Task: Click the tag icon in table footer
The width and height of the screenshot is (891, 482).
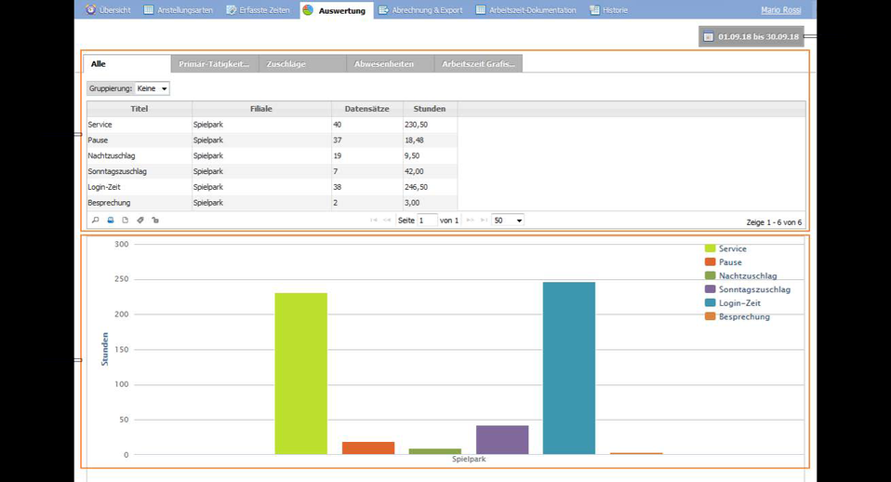Action: click(x=140, y=220)
